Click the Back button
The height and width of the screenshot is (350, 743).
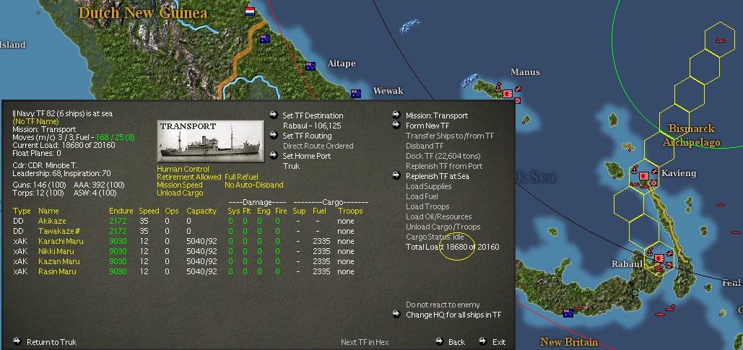coord(456,342)
